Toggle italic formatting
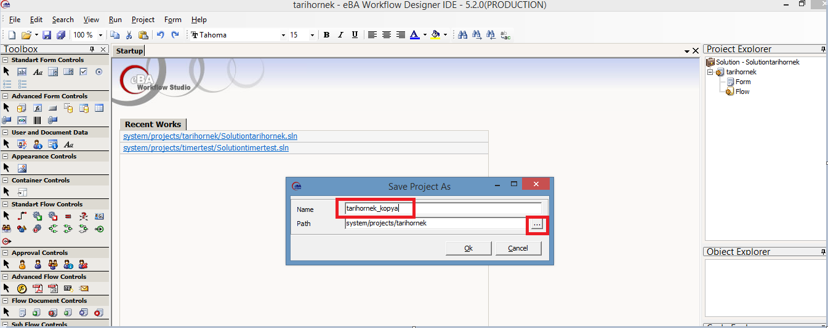This screenshot has width=828, height=328. (341, 35)
